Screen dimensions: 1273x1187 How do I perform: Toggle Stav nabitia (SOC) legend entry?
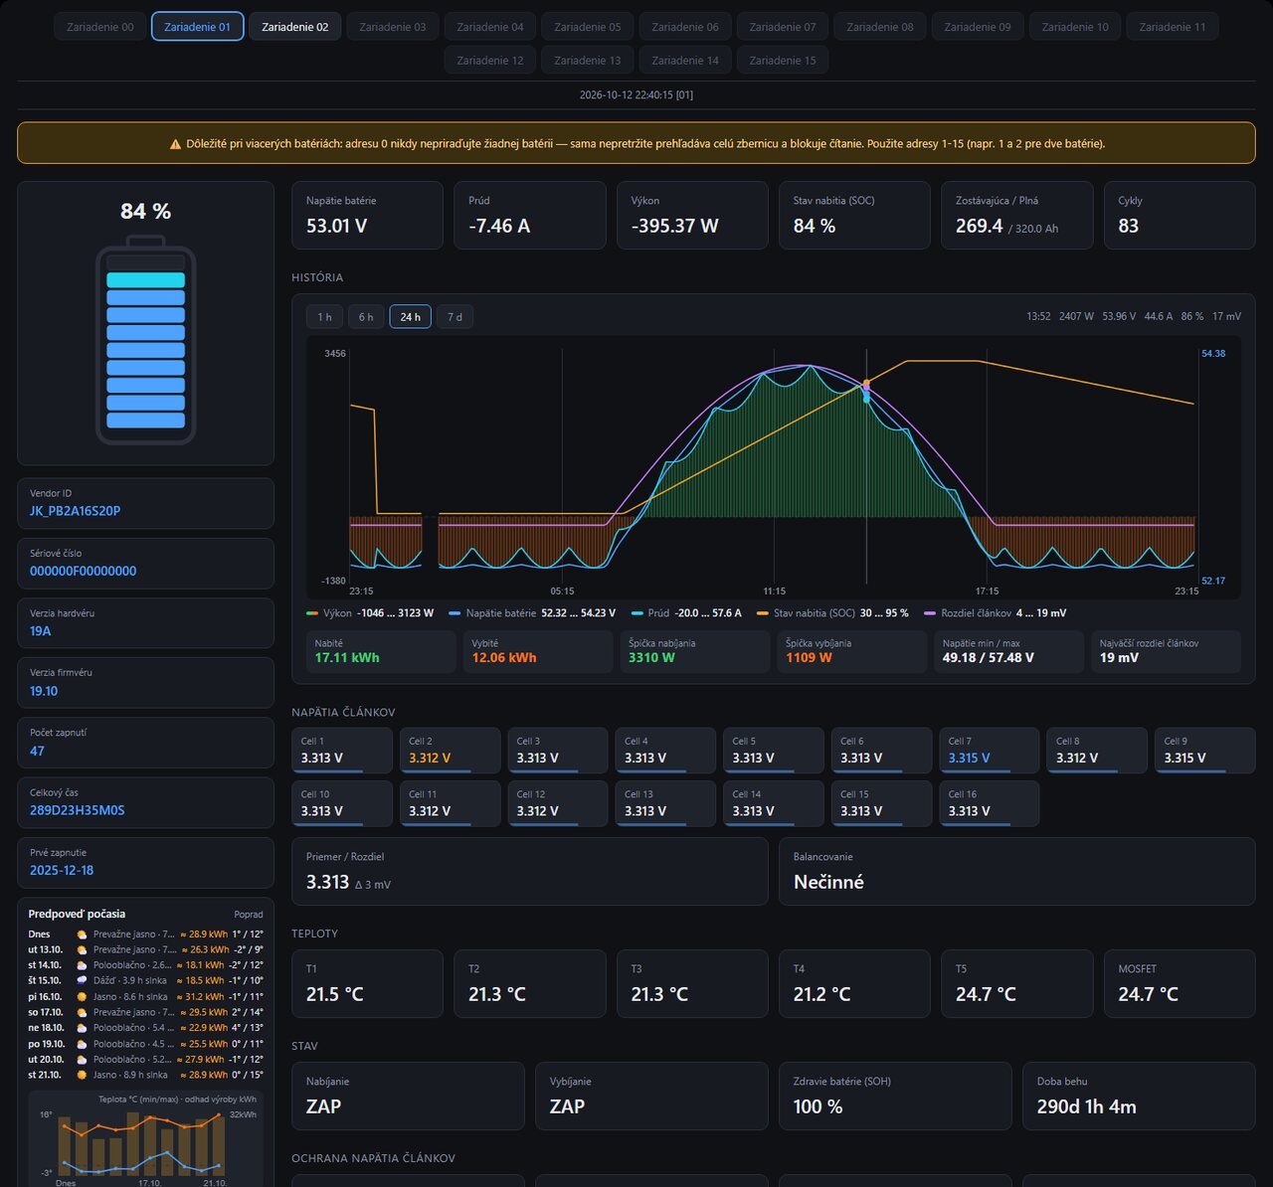point(832,613)
